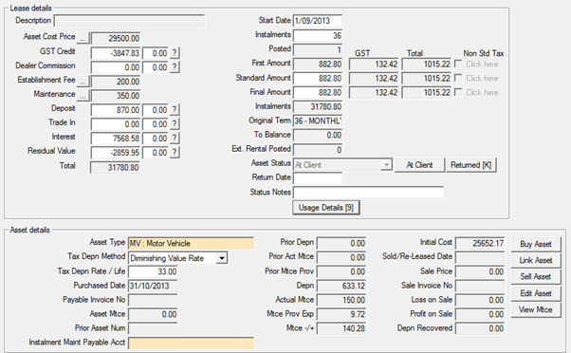
Task: Click the Edit Asset button
Action: 536,293
